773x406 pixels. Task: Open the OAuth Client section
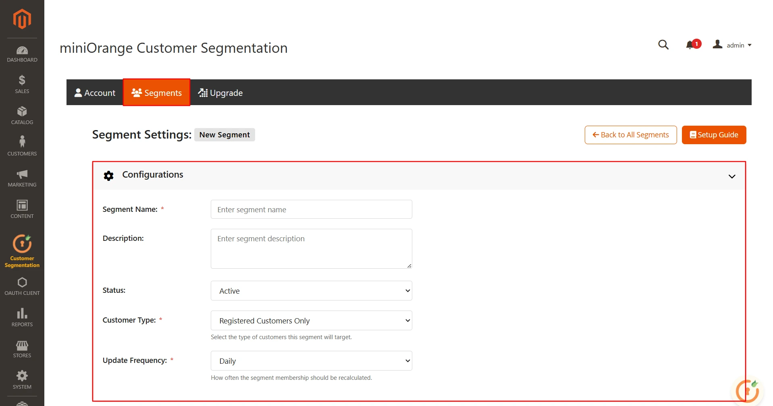pyautogui.click(x=22, y=286)
